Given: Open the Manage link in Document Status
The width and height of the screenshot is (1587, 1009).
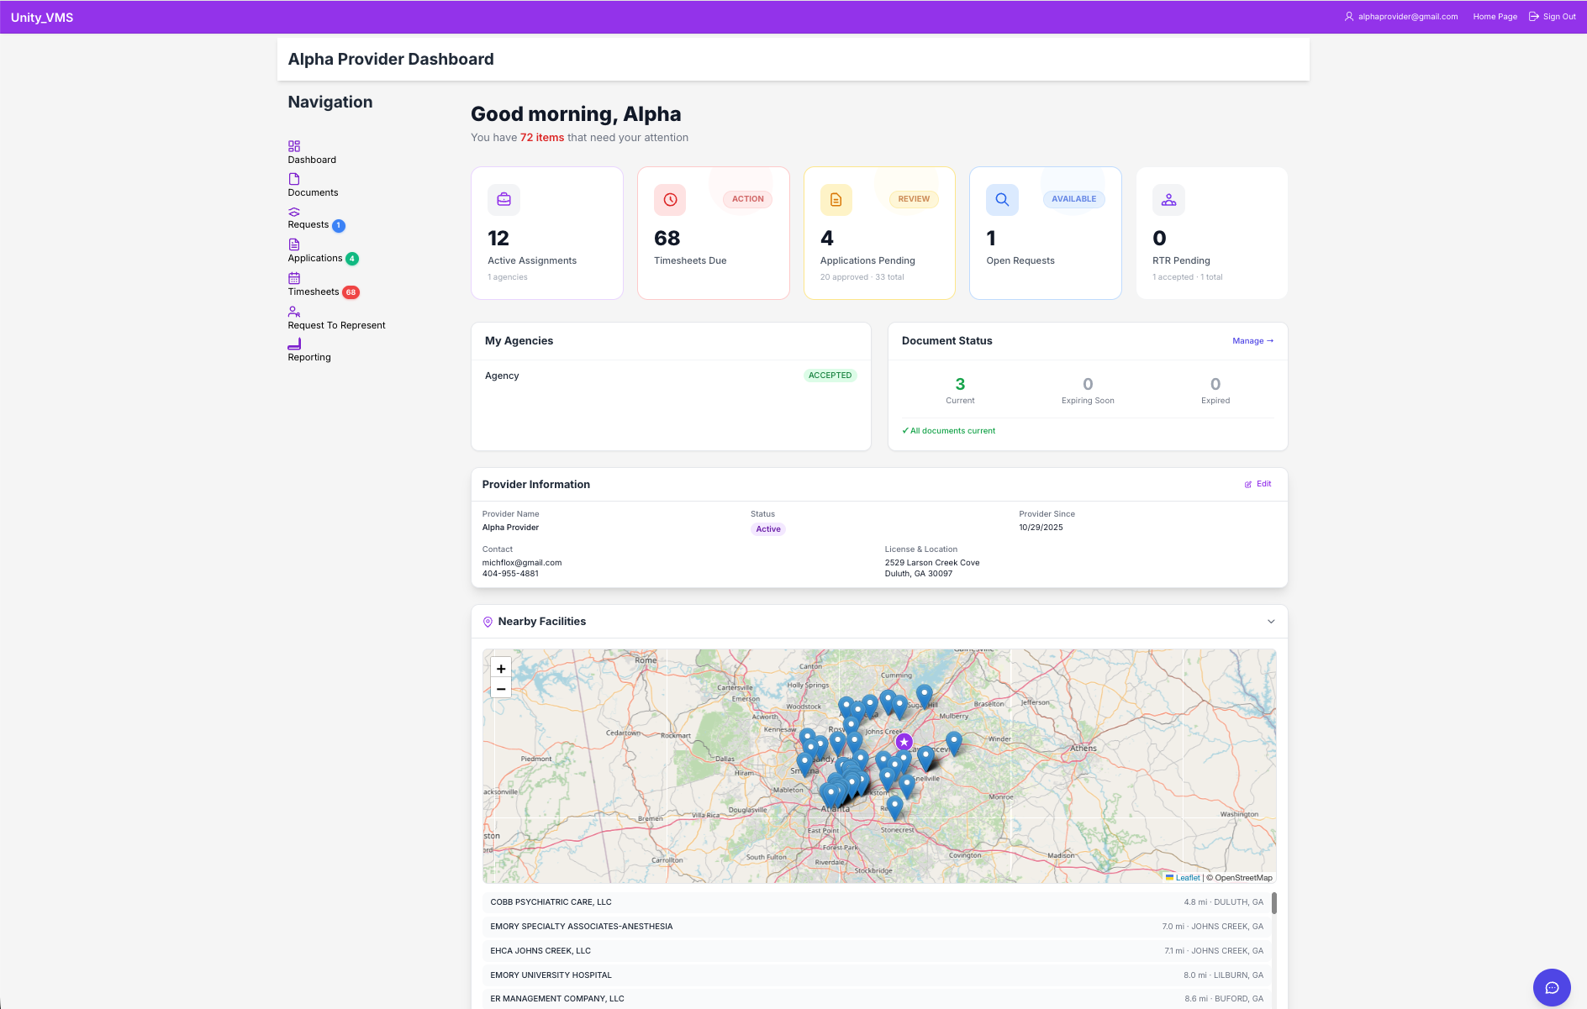Looking at the screenshot, I should pyautogui.click(x=1252, y=341).
